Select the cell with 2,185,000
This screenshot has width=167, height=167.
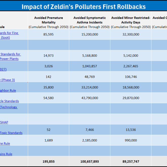point(90,140)
